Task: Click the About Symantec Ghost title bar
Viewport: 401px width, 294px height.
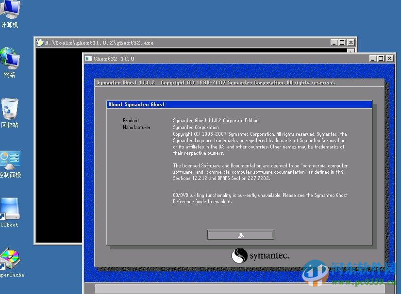Action: (x=239, y=104)
